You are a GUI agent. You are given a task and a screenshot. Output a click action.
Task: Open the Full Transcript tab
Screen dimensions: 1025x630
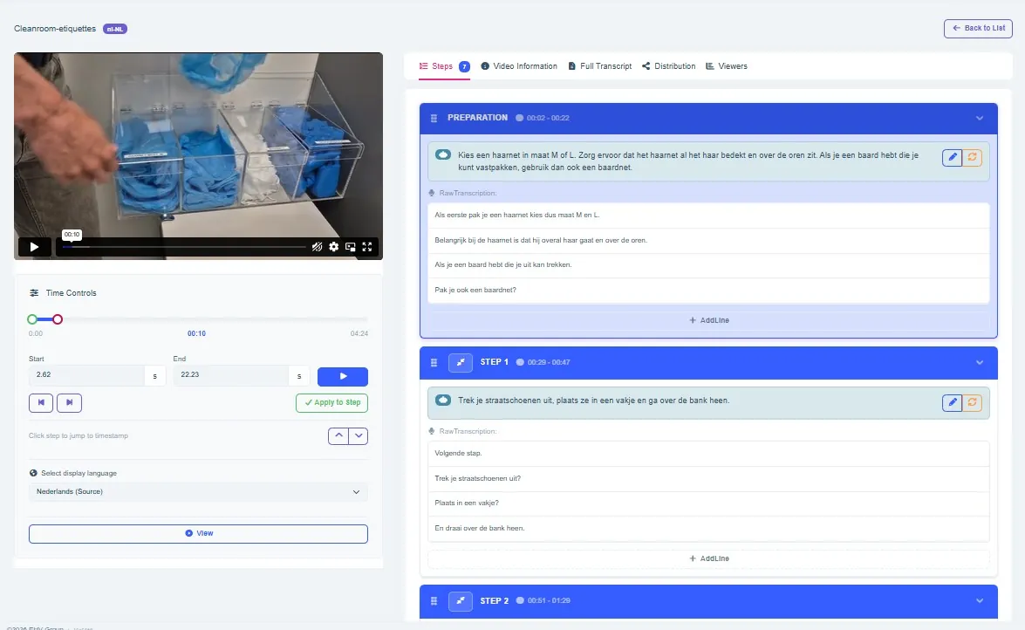click(x=600, y=66)
